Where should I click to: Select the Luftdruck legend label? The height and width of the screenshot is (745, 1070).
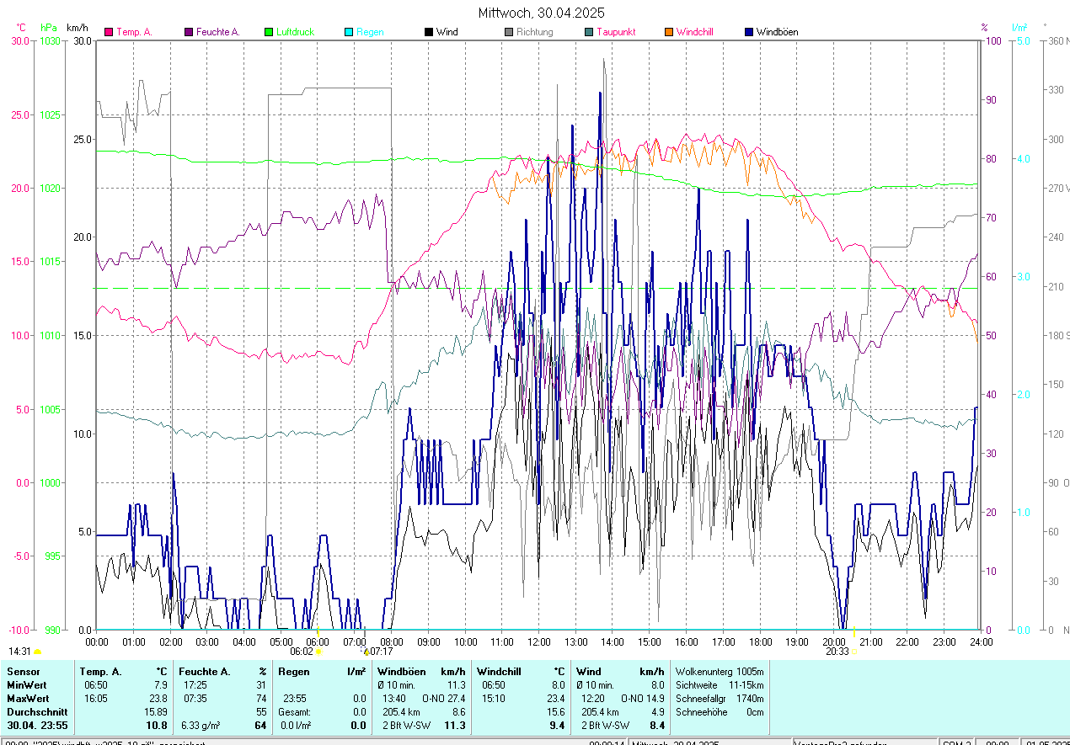[295, 32]
